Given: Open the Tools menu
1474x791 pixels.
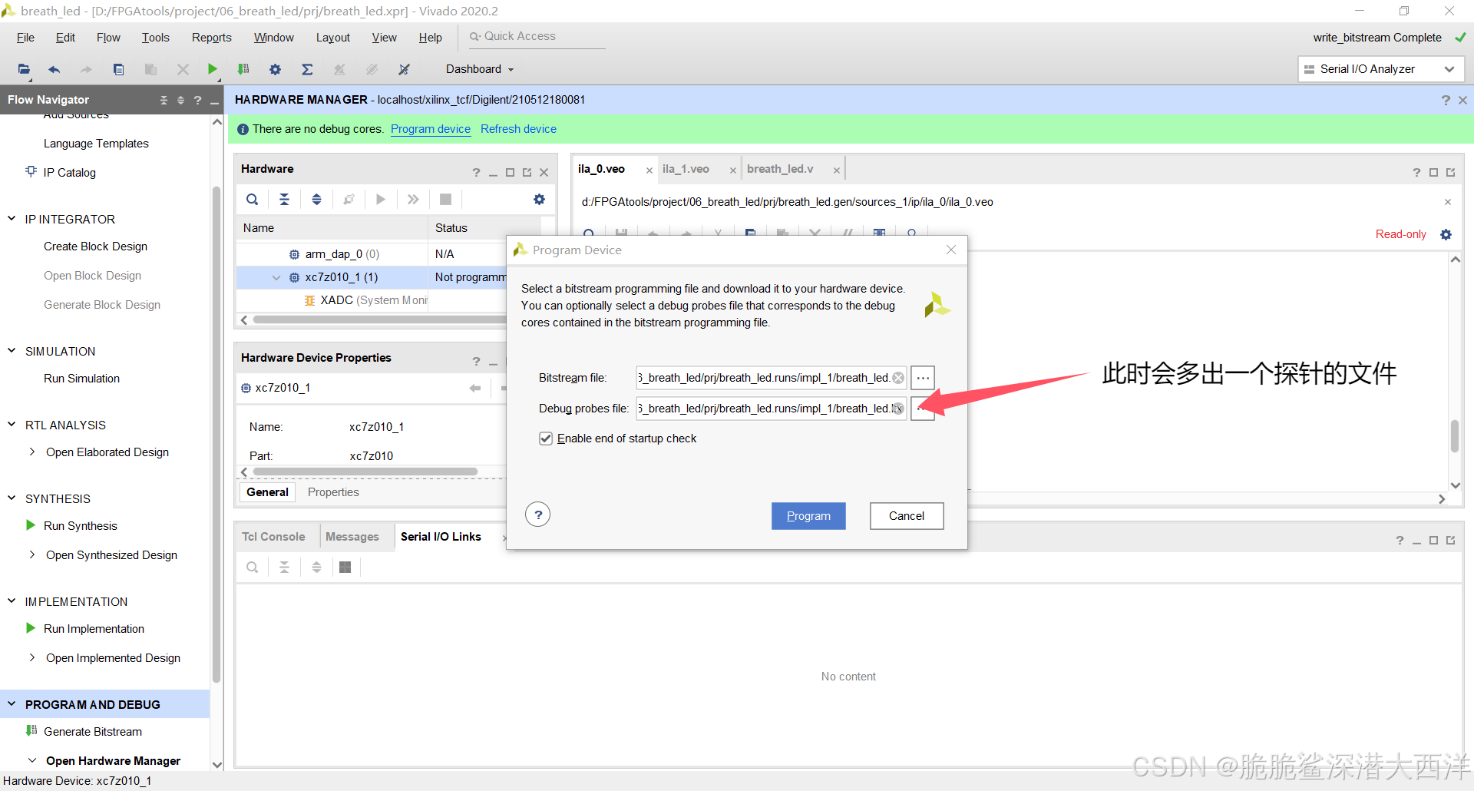Looking at the screenshot, I should tap(155, 38).
